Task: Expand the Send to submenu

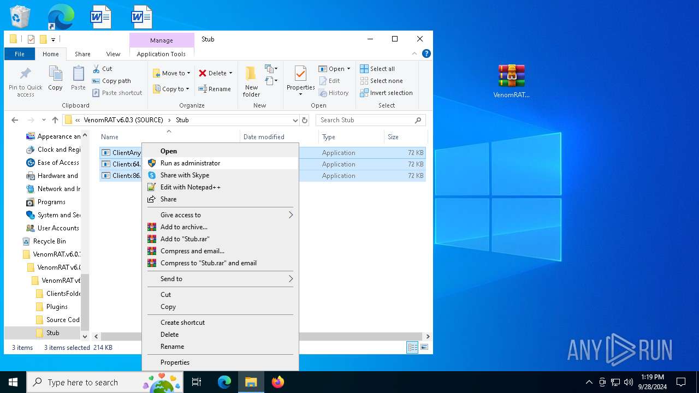Action: 220,279
